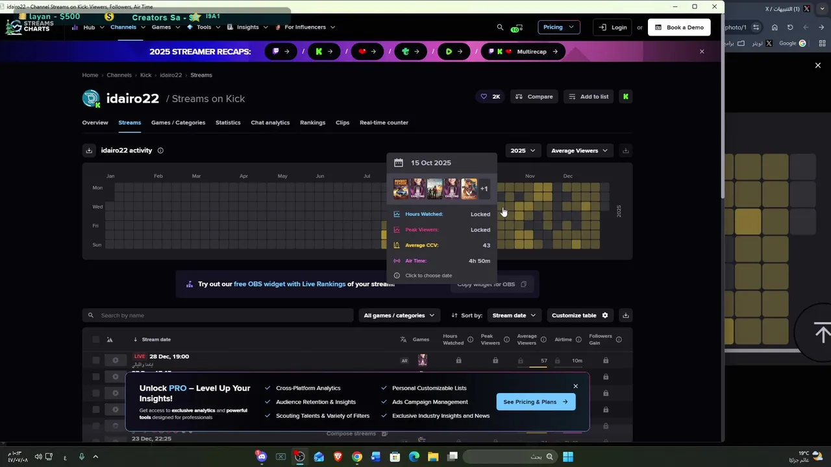Open the Clips tab
831x467 pixels.
tap(342, 123)
